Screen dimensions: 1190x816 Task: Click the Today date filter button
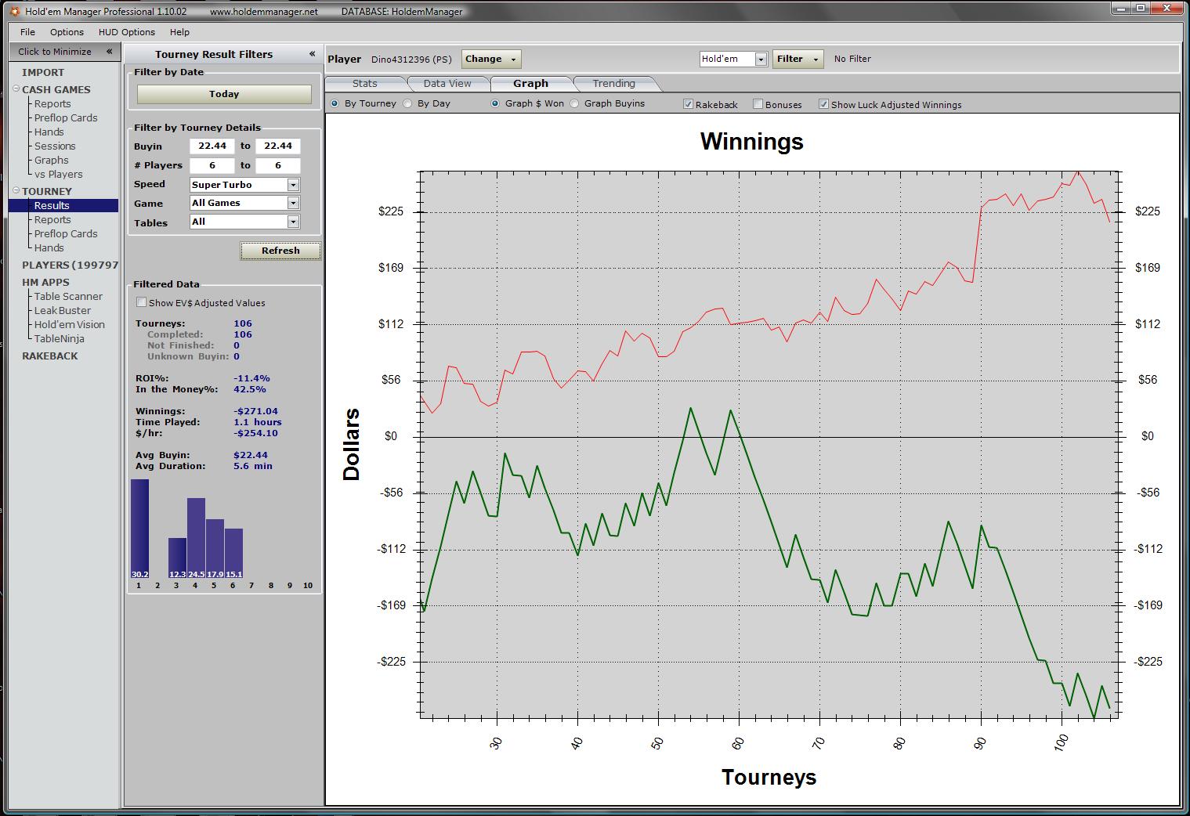(x=224, y=94)
